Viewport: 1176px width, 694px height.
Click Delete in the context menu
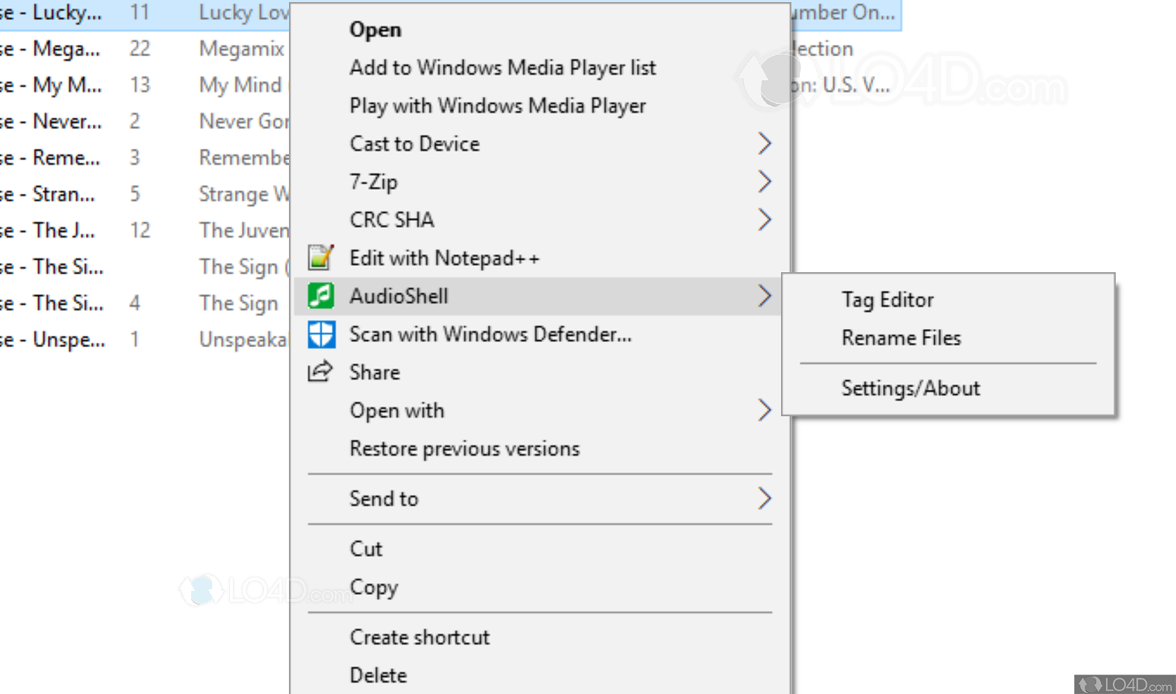(378, 675)
